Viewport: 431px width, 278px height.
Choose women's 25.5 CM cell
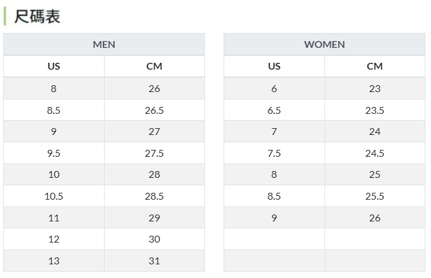(x=375, y=197)
